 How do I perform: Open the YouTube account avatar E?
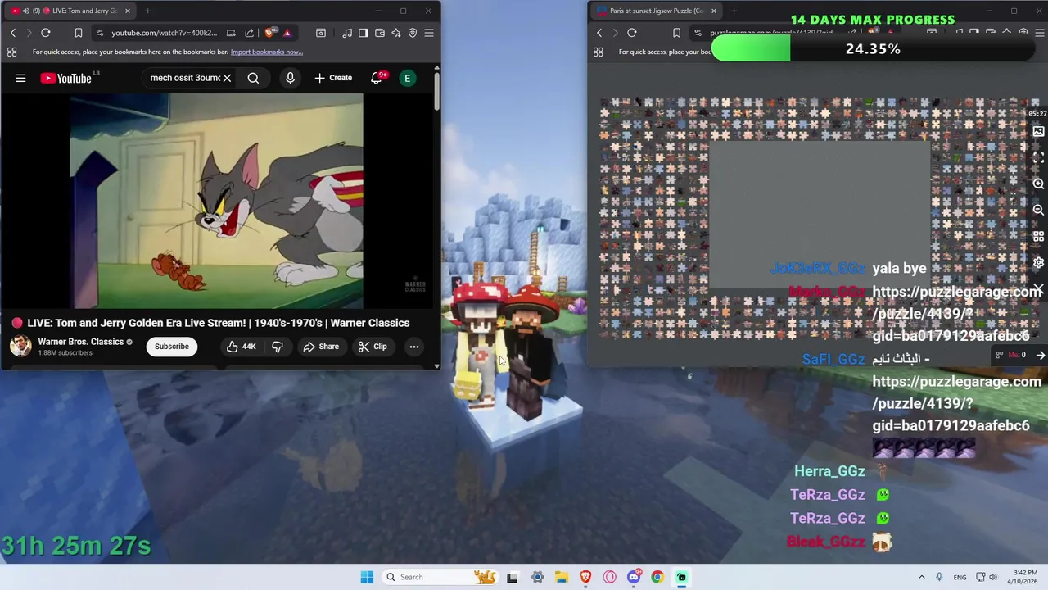point(407,78)
